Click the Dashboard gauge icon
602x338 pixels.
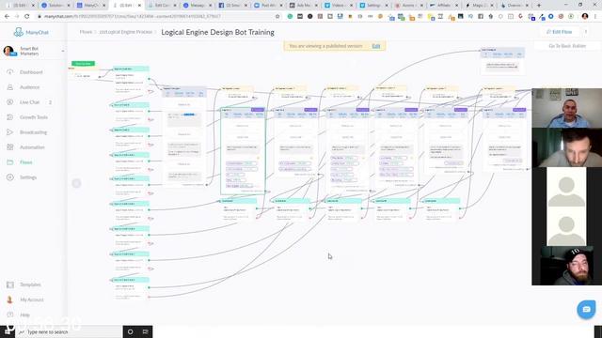coord(10,72)
